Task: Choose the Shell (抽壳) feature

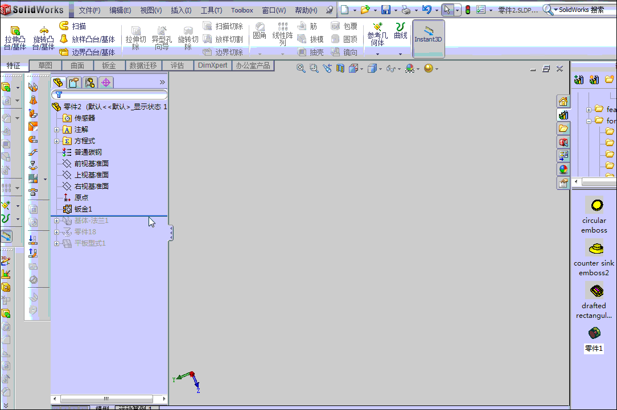Action: coord(310,52)
